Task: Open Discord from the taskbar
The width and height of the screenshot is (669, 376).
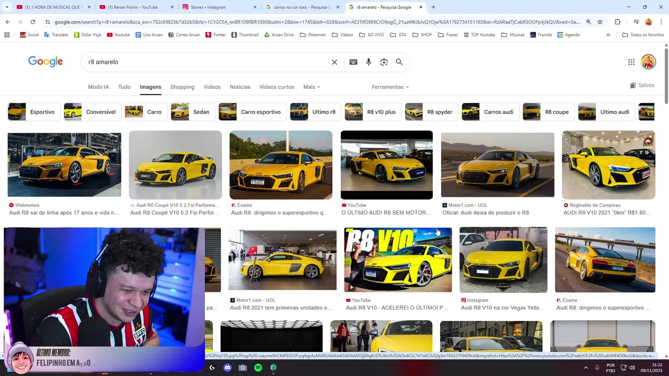Action: pos(227,368)
